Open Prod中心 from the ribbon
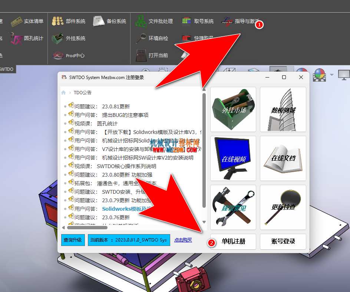 click(69, 55)
